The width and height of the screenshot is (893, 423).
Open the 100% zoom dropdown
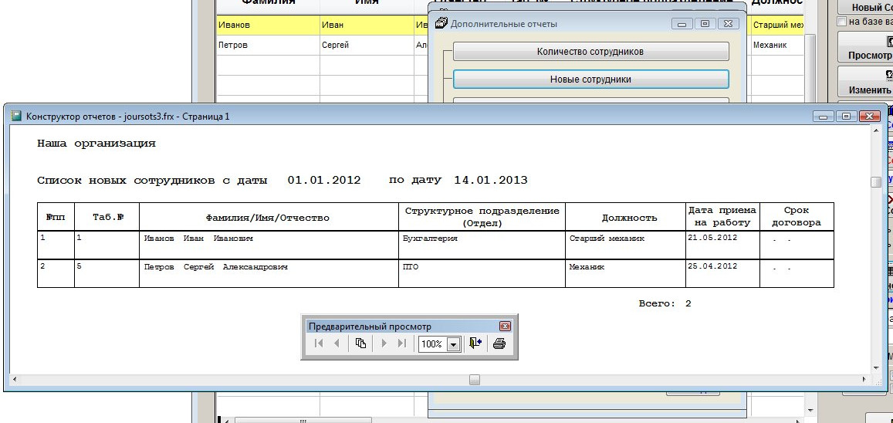pos(453,344)
